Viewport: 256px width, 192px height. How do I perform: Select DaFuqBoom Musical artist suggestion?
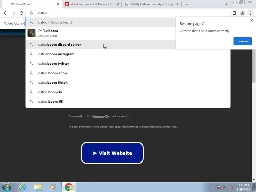[100, 33]
